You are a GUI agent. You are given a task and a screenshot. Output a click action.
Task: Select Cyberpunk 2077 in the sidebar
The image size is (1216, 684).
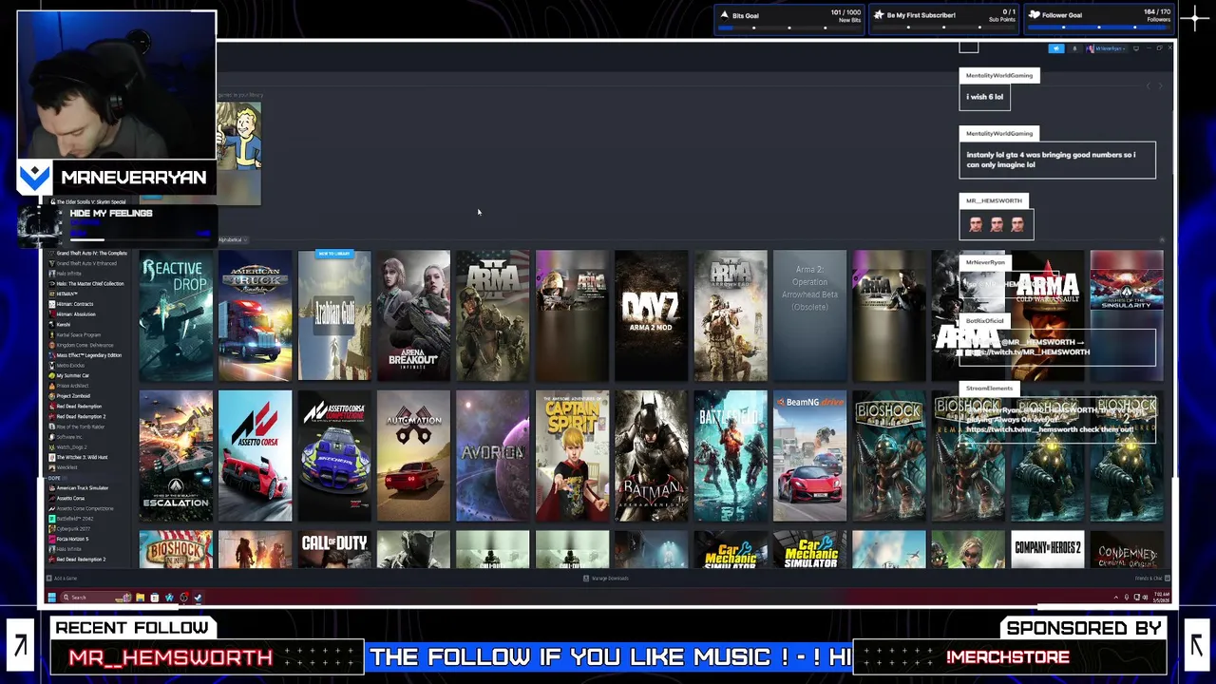[71, 529]
